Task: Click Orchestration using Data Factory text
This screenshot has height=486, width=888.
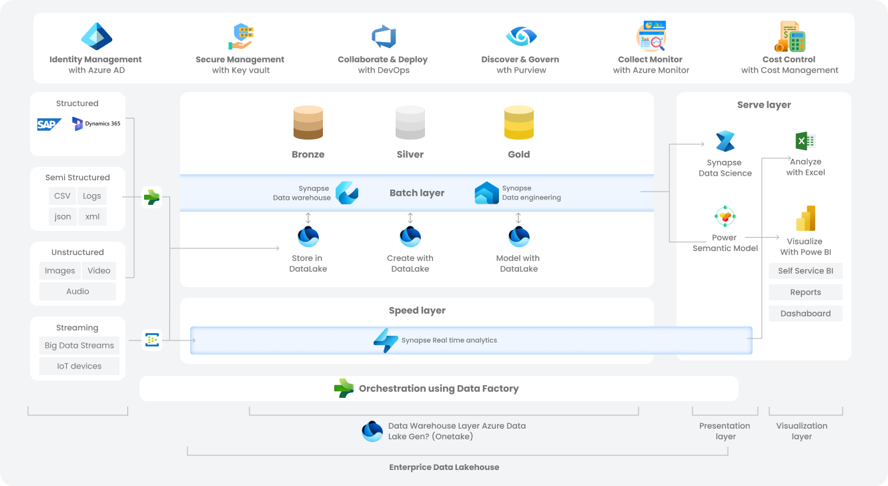Action: point(438,389)
